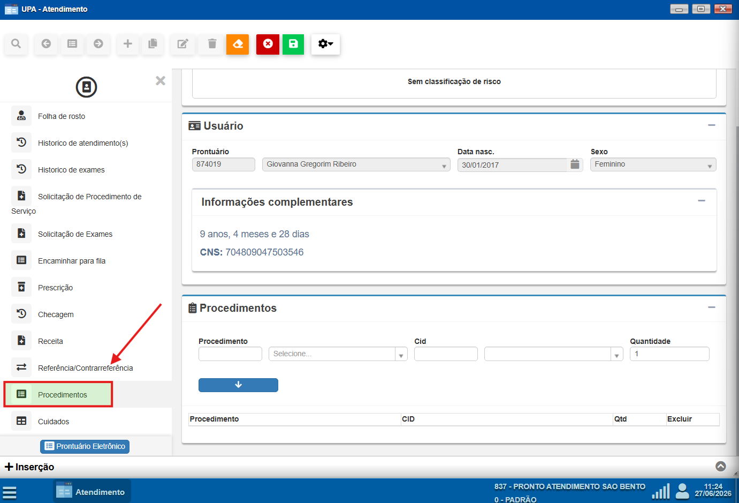Collapse the Usuário panel
Viewport: 739px width, 503px height.
[711, 125]
